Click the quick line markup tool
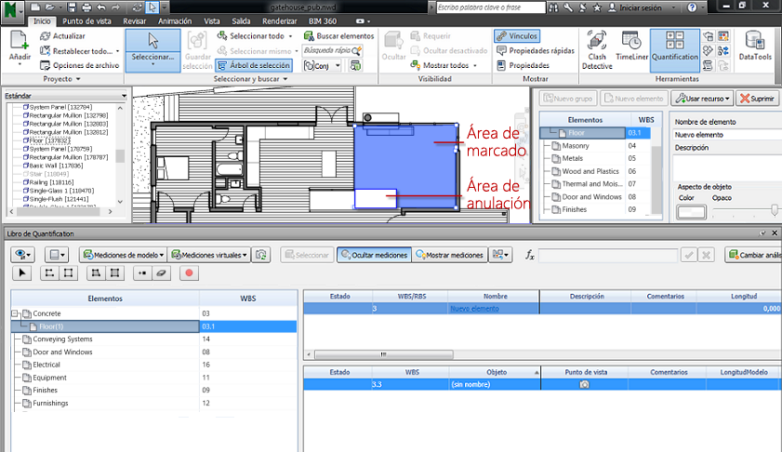The image size is (782, 452). (x=142, y=273)
